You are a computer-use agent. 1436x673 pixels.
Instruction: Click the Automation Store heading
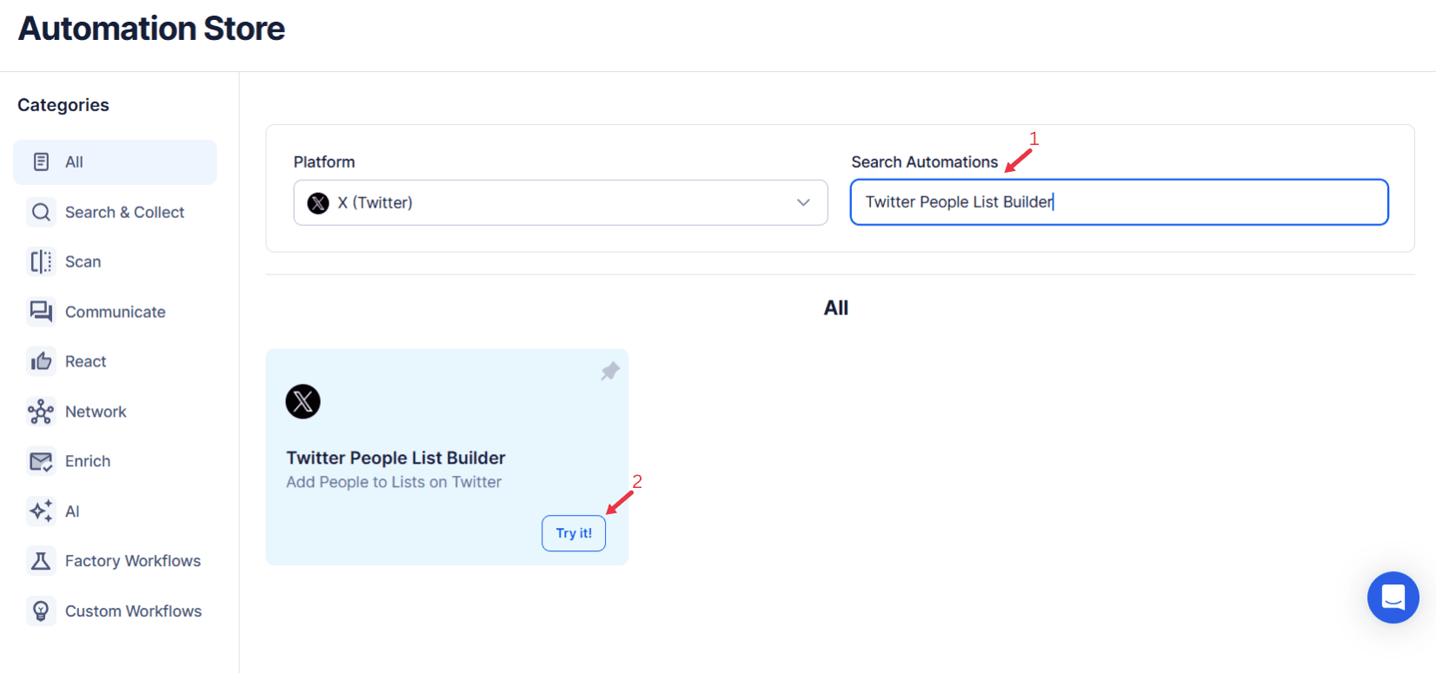coord(150,28)
